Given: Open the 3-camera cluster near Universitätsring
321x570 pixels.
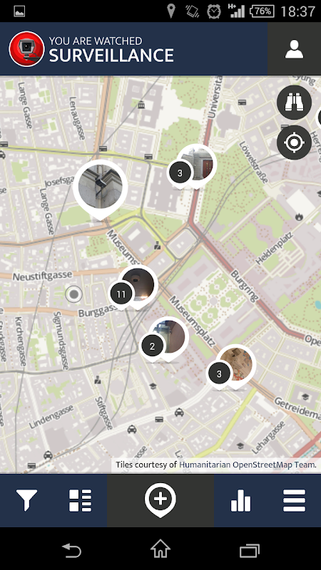Looking at the screenshot, I should [x=180, y=173].
